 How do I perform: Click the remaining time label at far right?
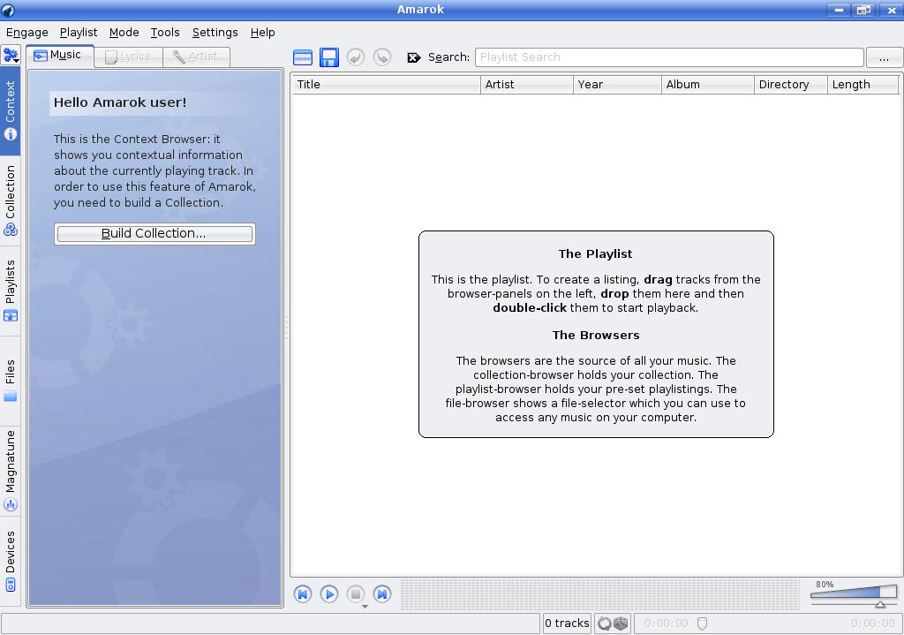pyautogui.click(x=873, y=624)
